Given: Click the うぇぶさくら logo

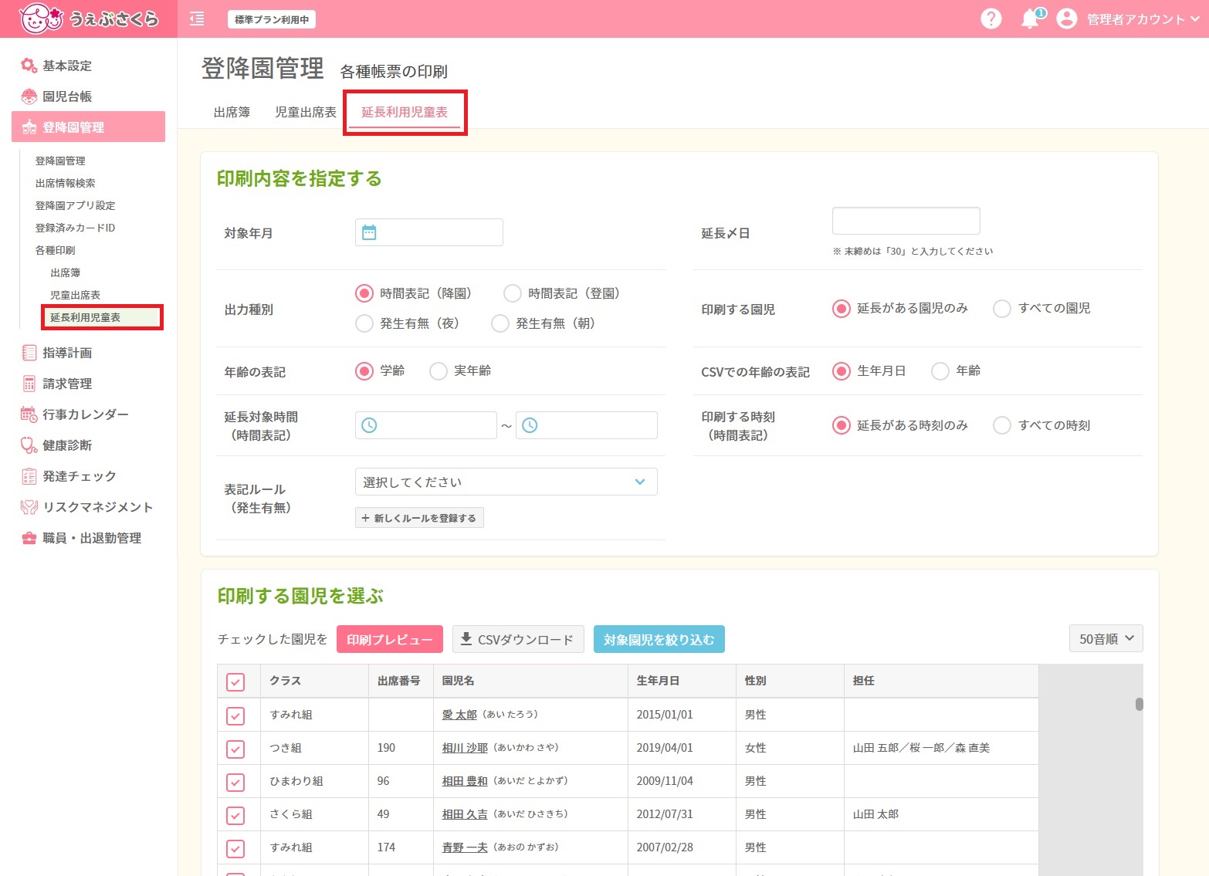Looking at the screenshot, I should click(88, 19).
